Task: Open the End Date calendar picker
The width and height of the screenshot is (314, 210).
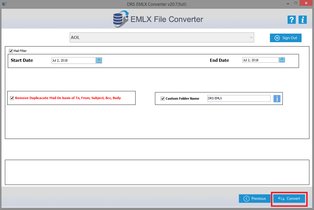Action: [x=282, y=60]
